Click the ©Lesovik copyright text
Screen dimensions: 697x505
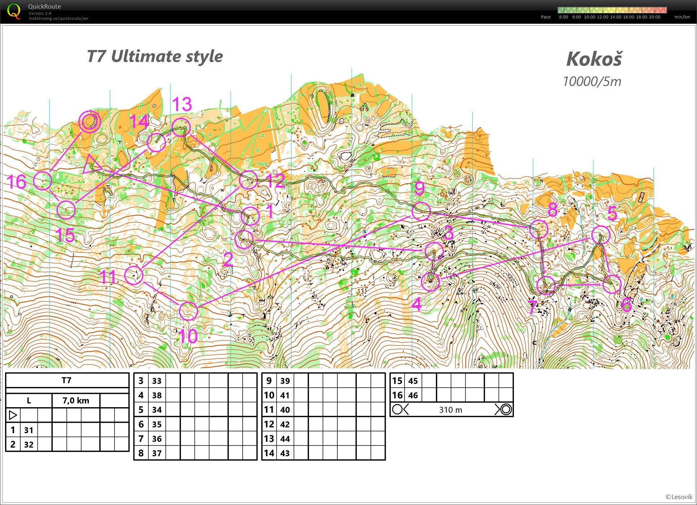click(679, 497)
